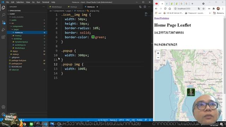Click the editor minimap
Image resolution: width=226 pixels, height=127 pixels.
[x=146, y=14]
